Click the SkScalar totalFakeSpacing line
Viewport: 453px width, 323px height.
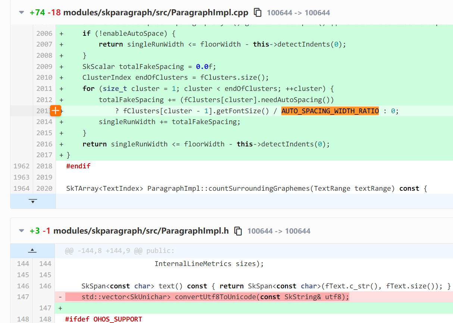pos(149,67)
